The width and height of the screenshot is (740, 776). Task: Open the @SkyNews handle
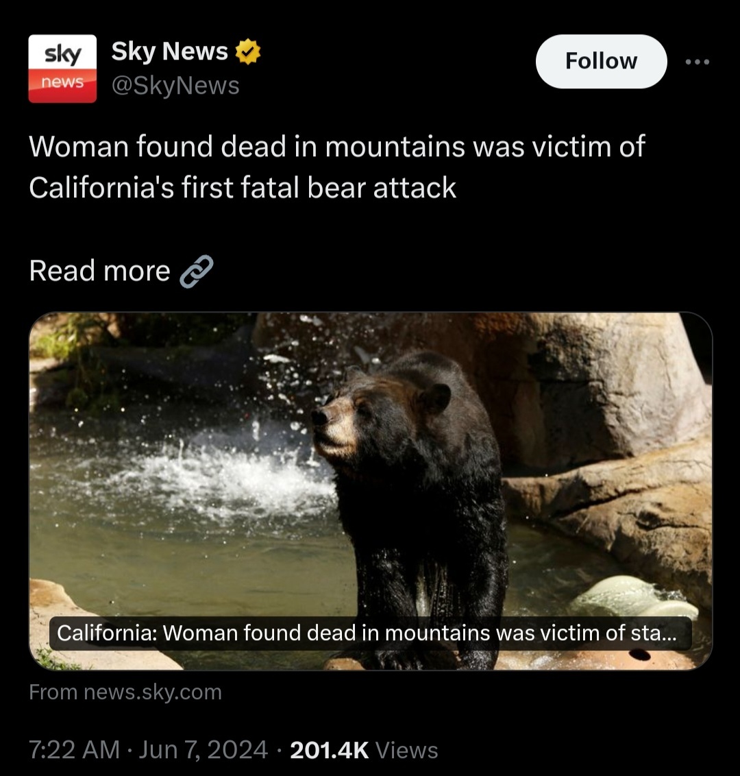(x=175, y=85)
